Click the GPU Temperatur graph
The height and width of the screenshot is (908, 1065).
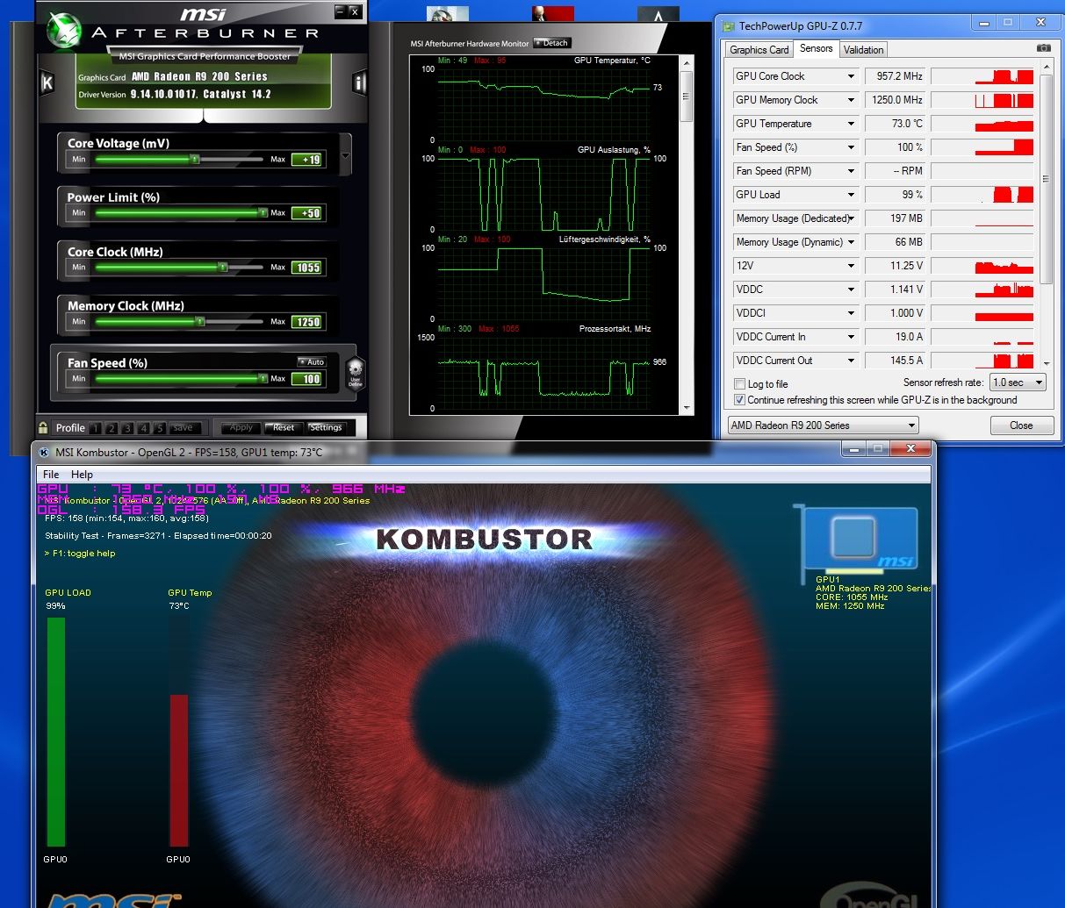[543, 104]
